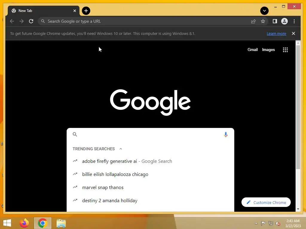
Task: Select 'destiny 2 amanda holliday' suggestion
Action: (x=150, y=200)
